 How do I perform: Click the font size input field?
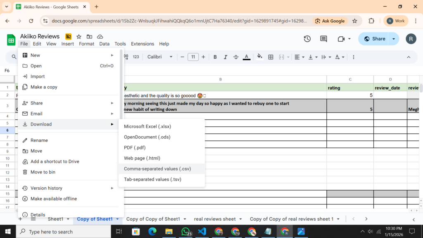coord(193,57)
